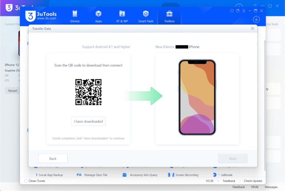Click the Back button
Viewport: 285px width, 191px height.
pos(53,158)
